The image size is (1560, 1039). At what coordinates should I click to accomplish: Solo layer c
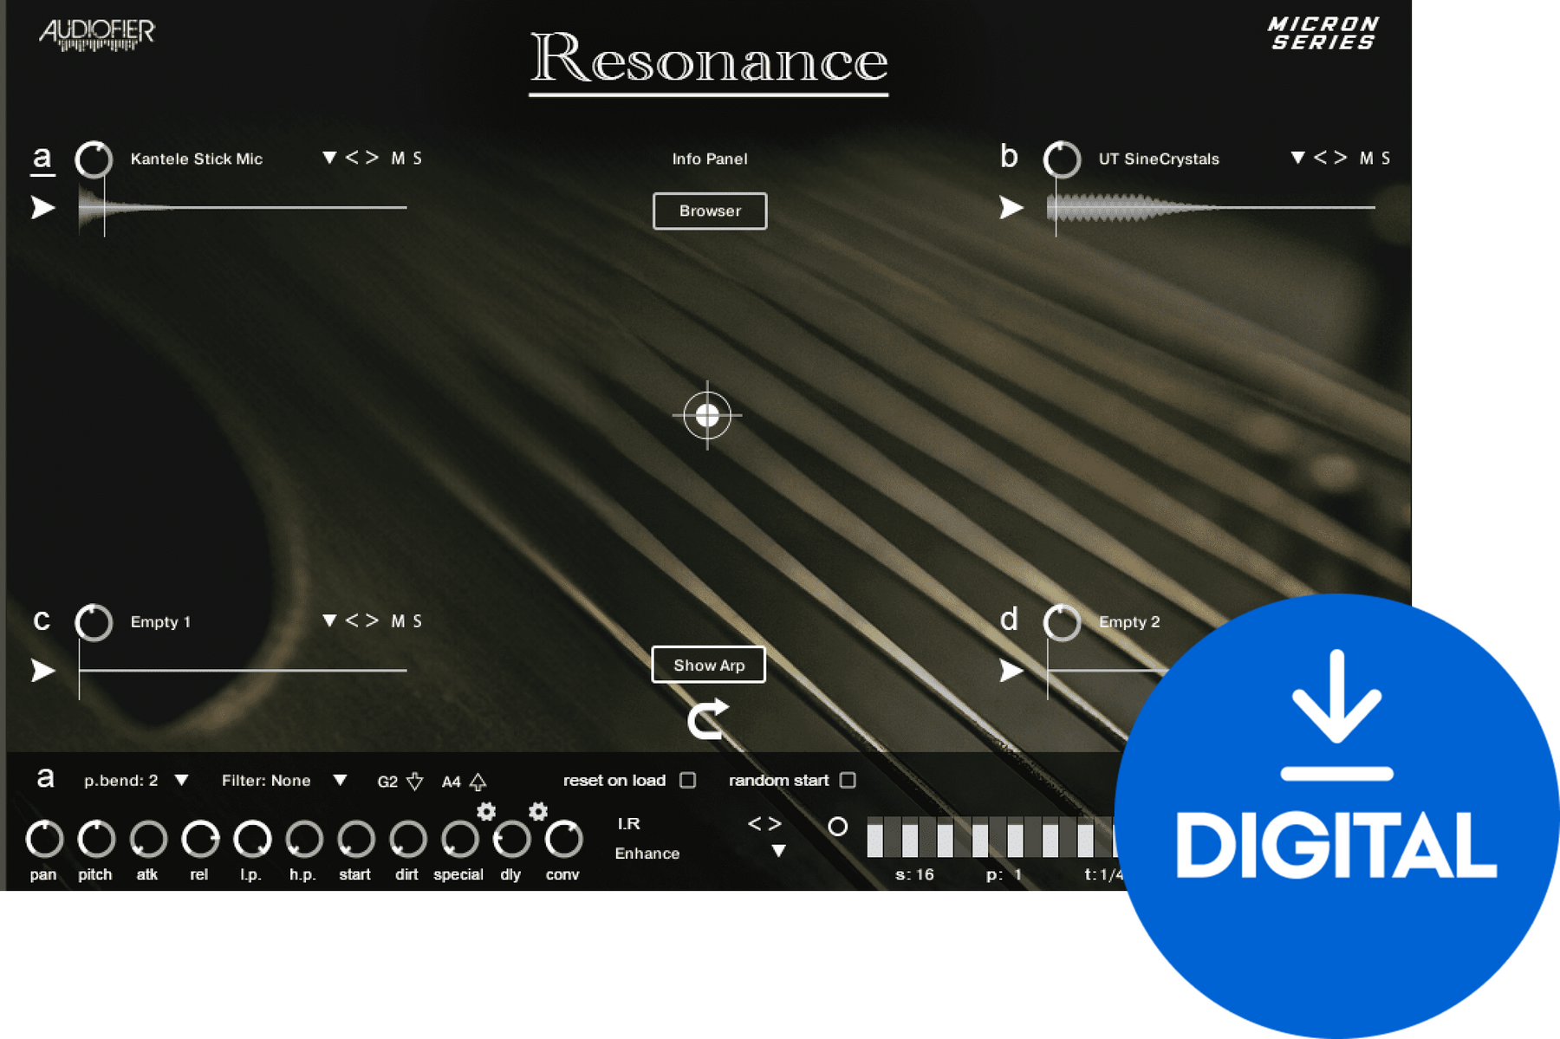pyautogui.click(x=418, y=621)
